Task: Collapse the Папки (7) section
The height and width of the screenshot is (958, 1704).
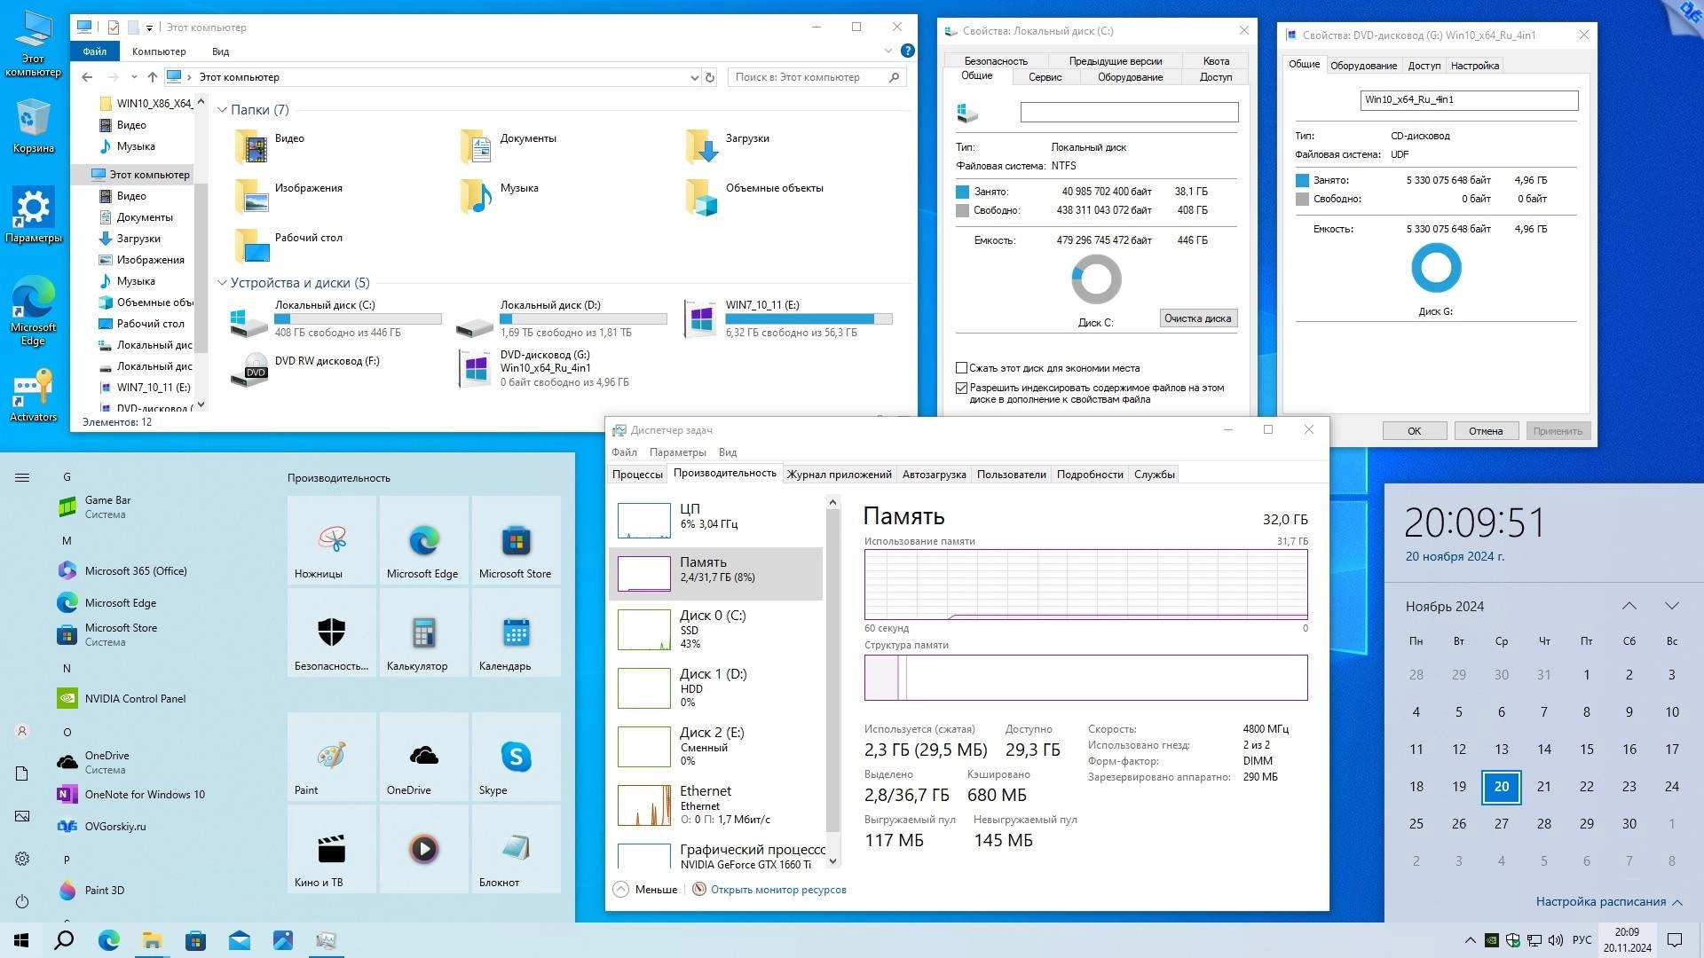Action: click(222, 109)
